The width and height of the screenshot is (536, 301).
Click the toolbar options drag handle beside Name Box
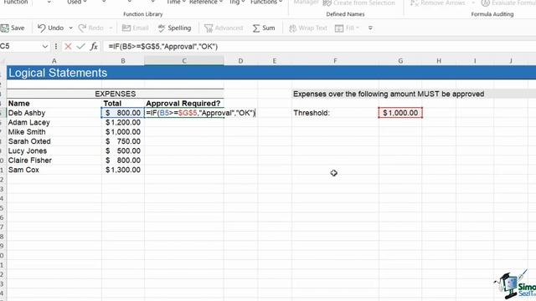(x=56, y=47)
